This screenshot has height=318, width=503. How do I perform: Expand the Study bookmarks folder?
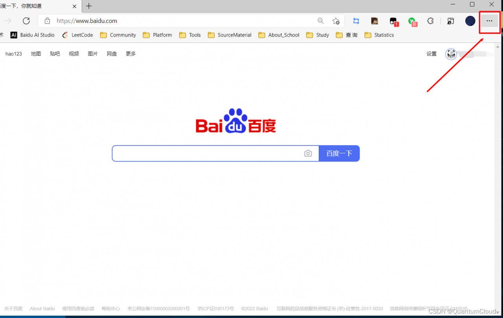[318, 35]
